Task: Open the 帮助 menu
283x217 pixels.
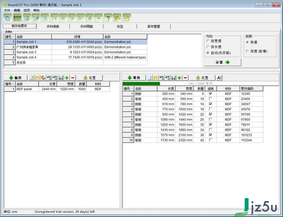Action: pyautogui.click(x=36, y=10)
